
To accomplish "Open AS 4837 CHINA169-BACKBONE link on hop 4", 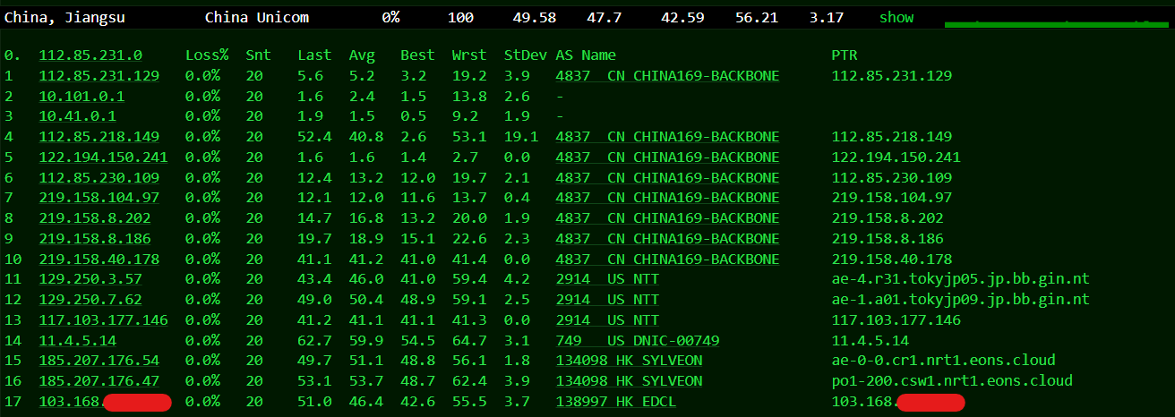I will [667, 137].
